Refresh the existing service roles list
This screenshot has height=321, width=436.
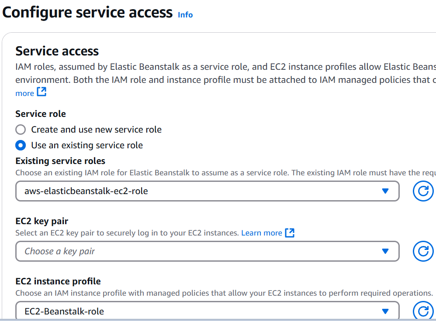click(423, 191)
